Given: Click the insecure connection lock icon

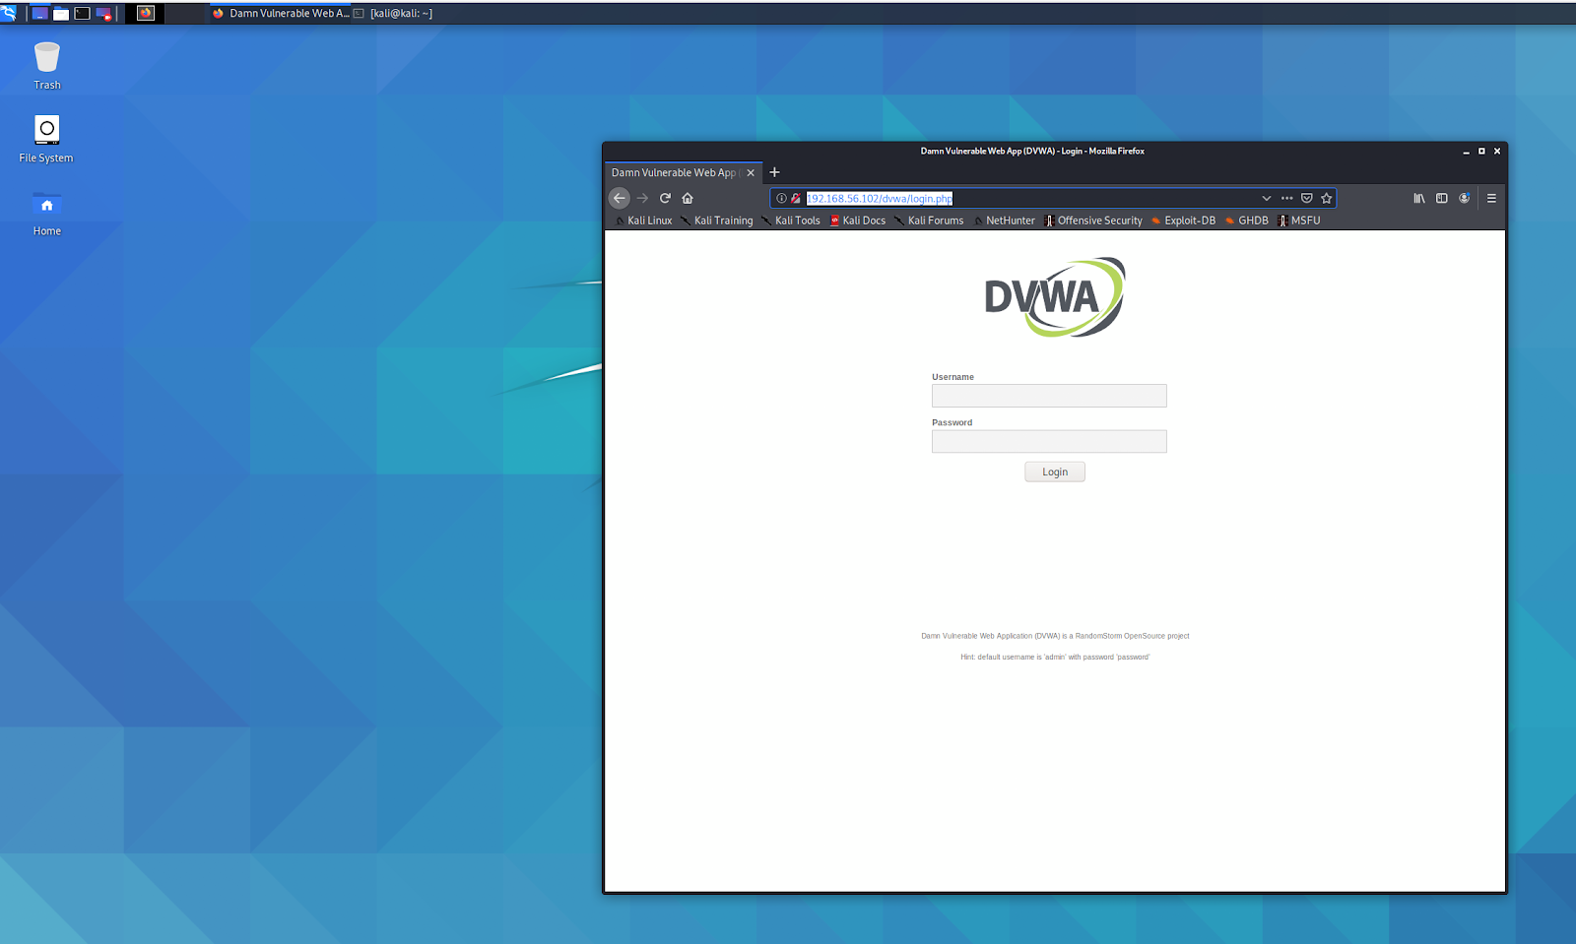Looking at the screenshot, I should coord(796,198).
